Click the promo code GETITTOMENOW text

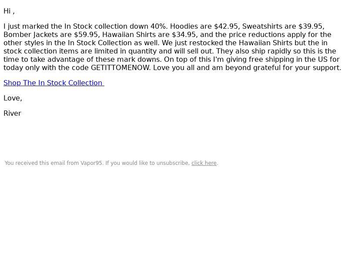pos(121,68)
